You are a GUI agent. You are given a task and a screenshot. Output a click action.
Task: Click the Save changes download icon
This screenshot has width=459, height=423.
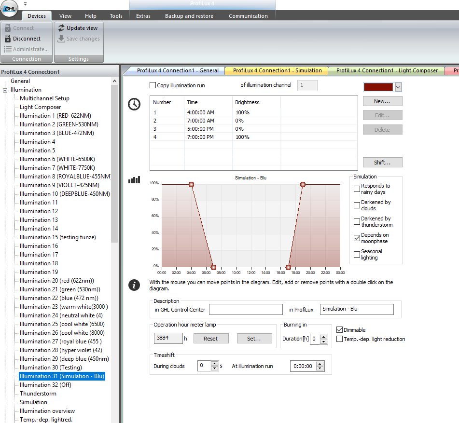61,39
